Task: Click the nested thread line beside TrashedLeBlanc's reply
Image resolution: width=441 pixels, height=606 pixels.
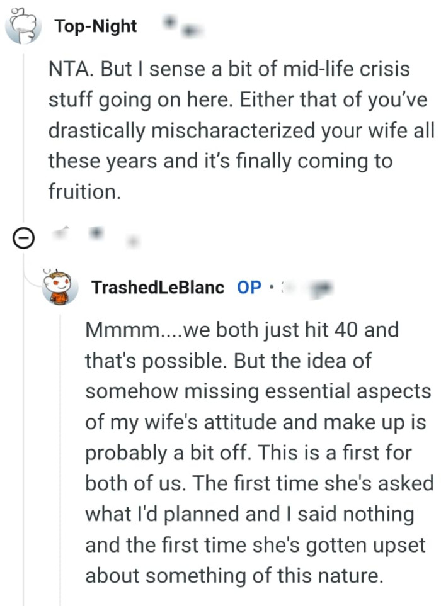Action: (60, 453)
